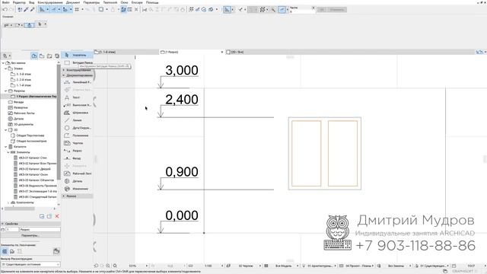Image resolution: width=487 pixels, height=274 pixels.
Task: Switch to the 1-й этаж floor plan tab
Action: [126, 52]
